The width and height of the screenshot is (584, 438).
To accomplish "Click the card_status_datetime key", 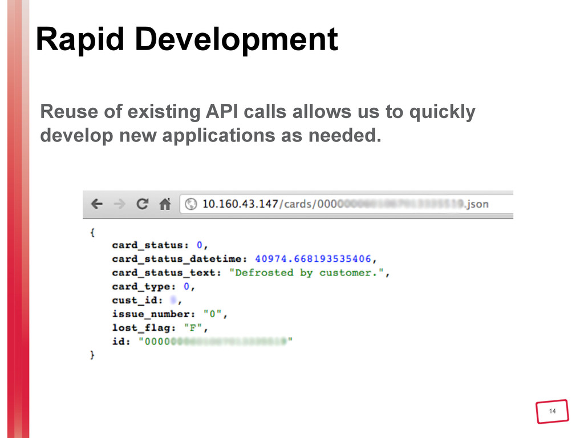I will pos(177,259).
